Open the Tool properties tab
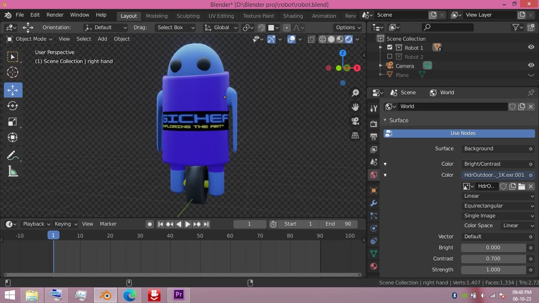Screen dimensions: 539x303 tap(374, 109)
